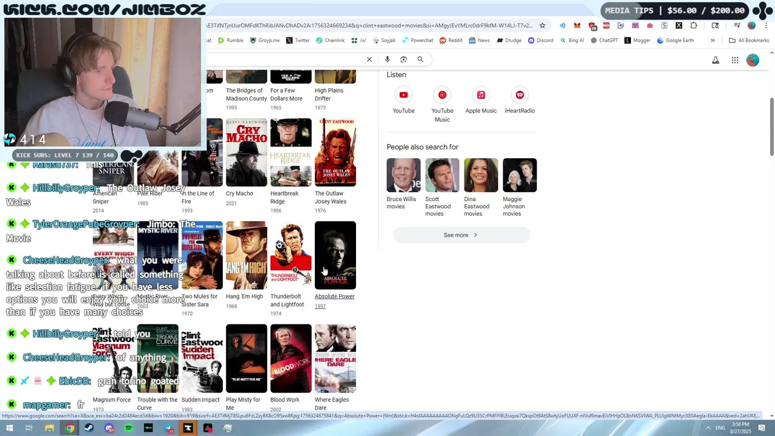Open the Powerchat bookmark

[417, 41]
